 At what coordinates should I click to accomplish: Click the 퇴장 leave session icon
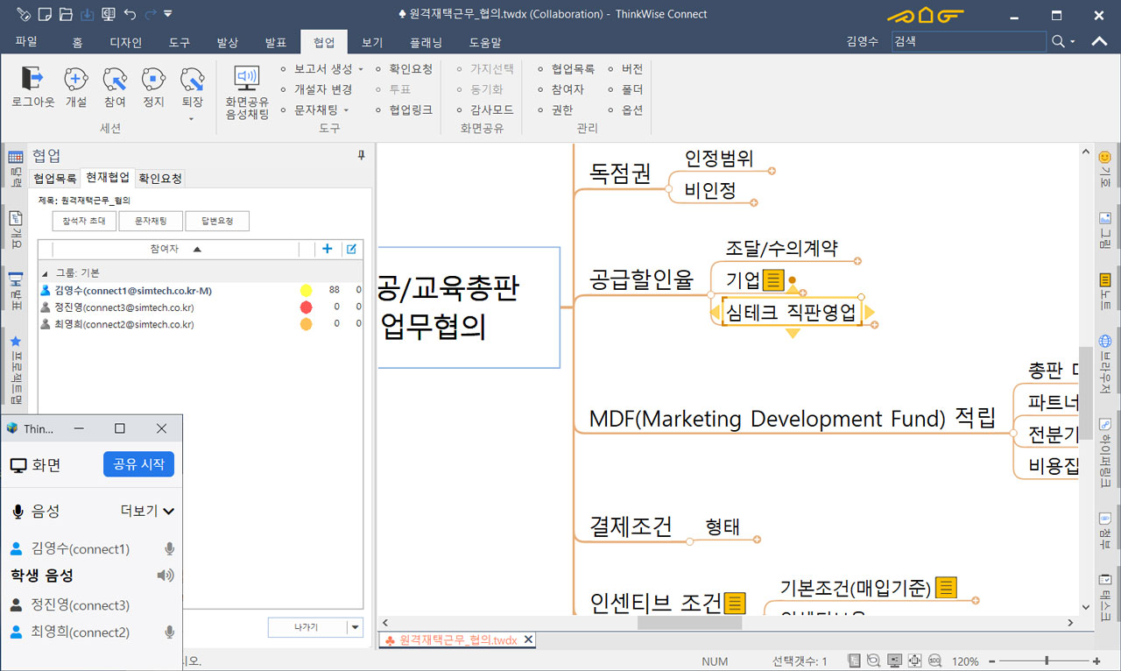point(192,80)
